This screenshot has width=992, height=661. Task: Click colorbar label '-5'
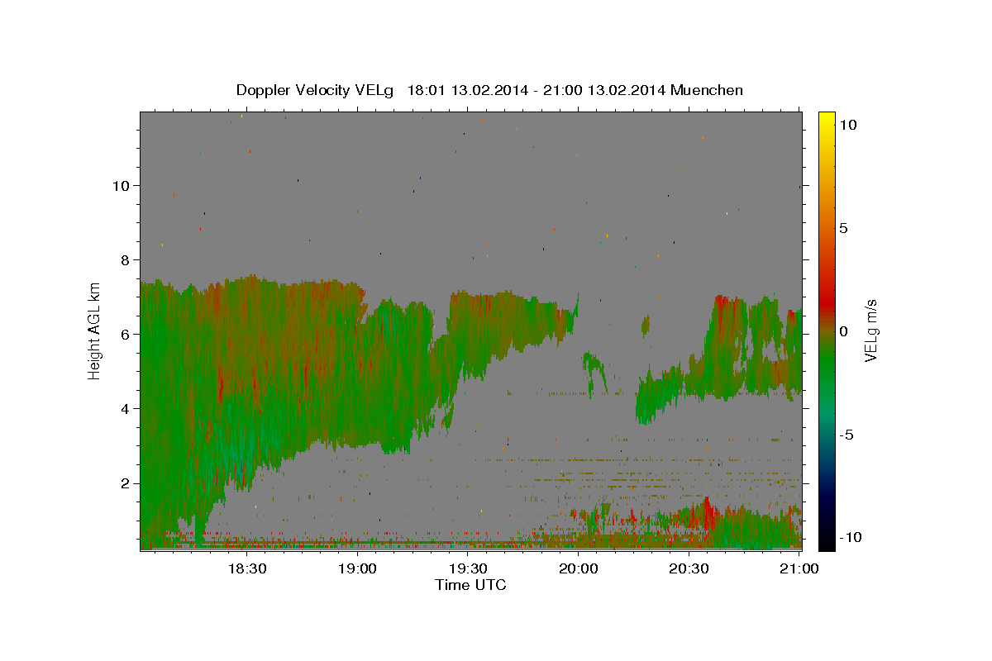coord(847,435)
